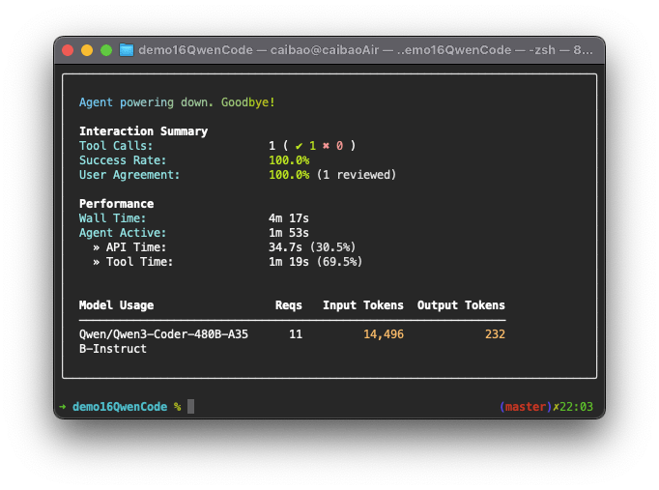Click the Interaction Summary heading
Screen dimensions: 659x490
click(143, 131)
